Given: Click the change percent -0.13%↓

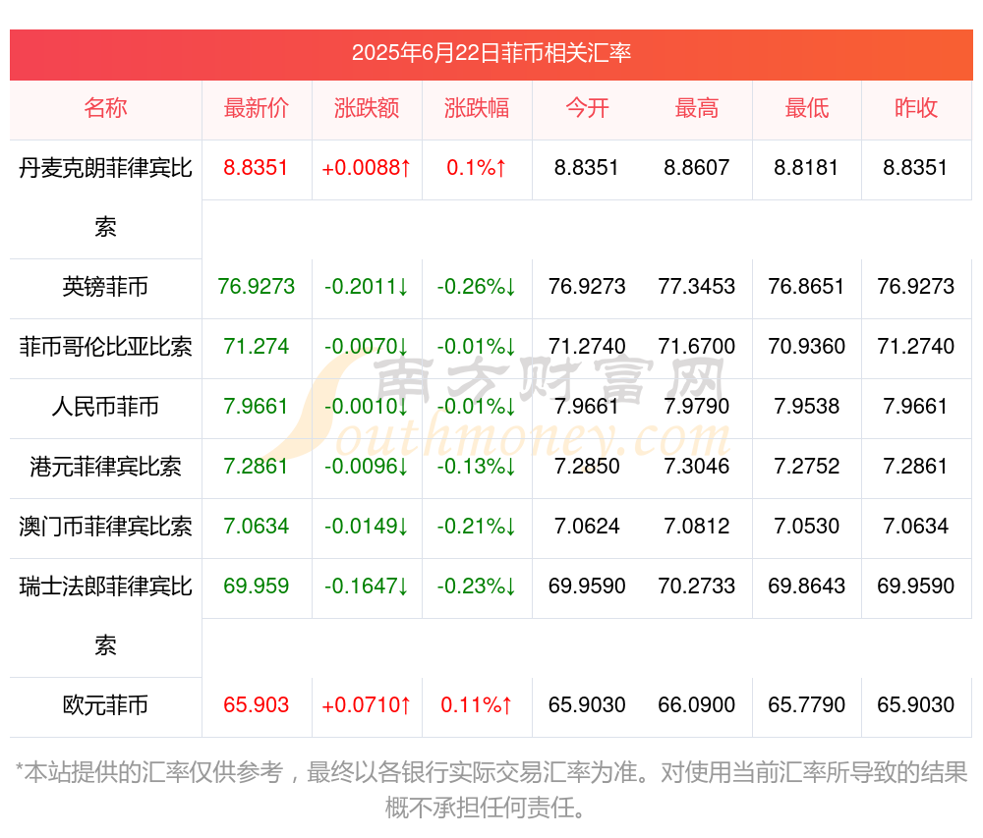Looking at the screenshot, I should 477,466.
